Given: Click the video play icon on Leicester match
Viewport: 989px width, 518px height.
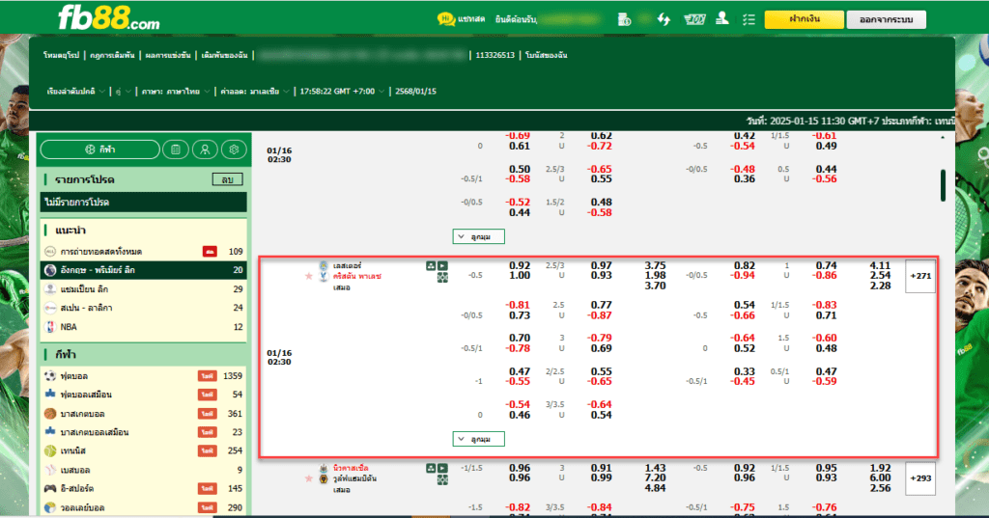Looking at the screenshot, I should tap(442, 266).
